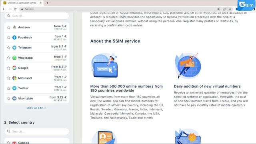This screenshot has width=256, height=144.
Task: Click the site lock icon
Action: [22, 9]
